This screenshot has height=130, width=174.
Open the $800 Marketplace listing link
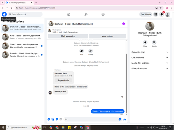65,32
